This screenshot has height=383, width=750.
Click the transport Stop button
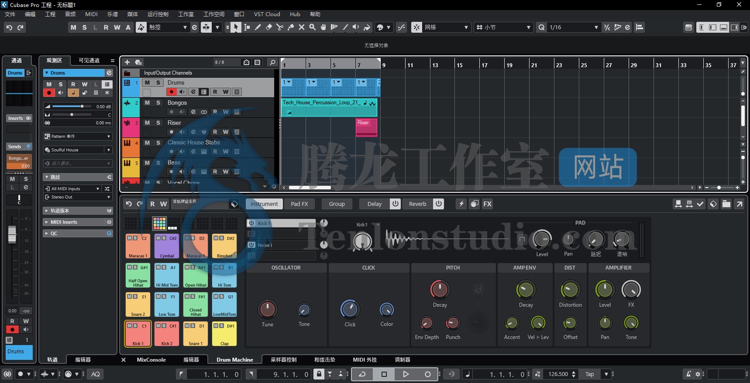pyautogui.click(x=384, y=374)
